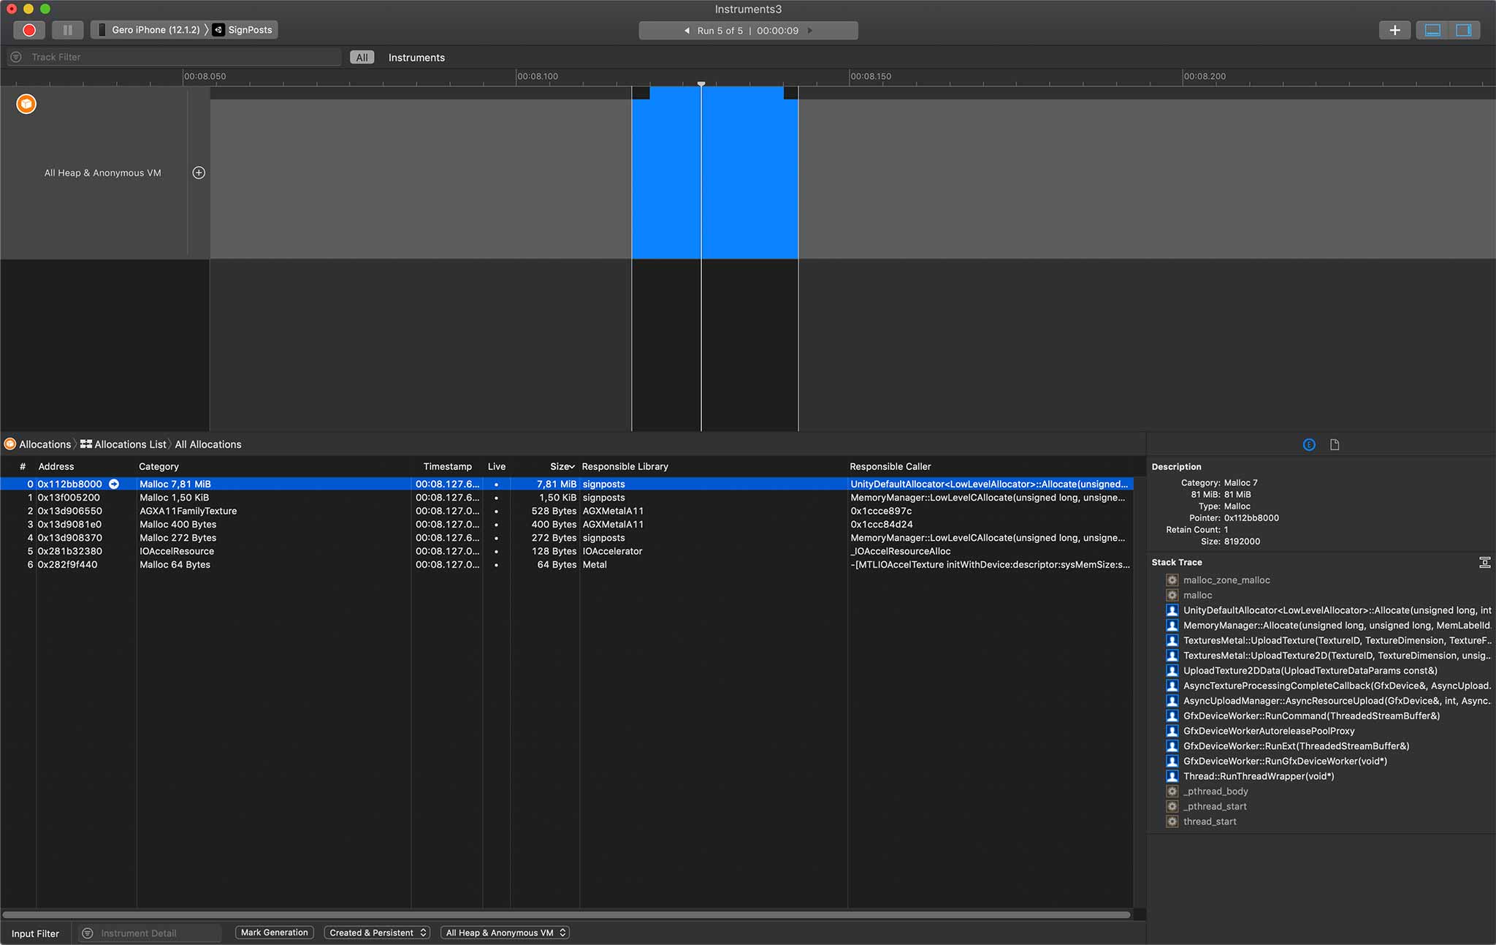Open the extended detail inspector icon
Screen dimensions: 1496x945
tap(1309, 444)
